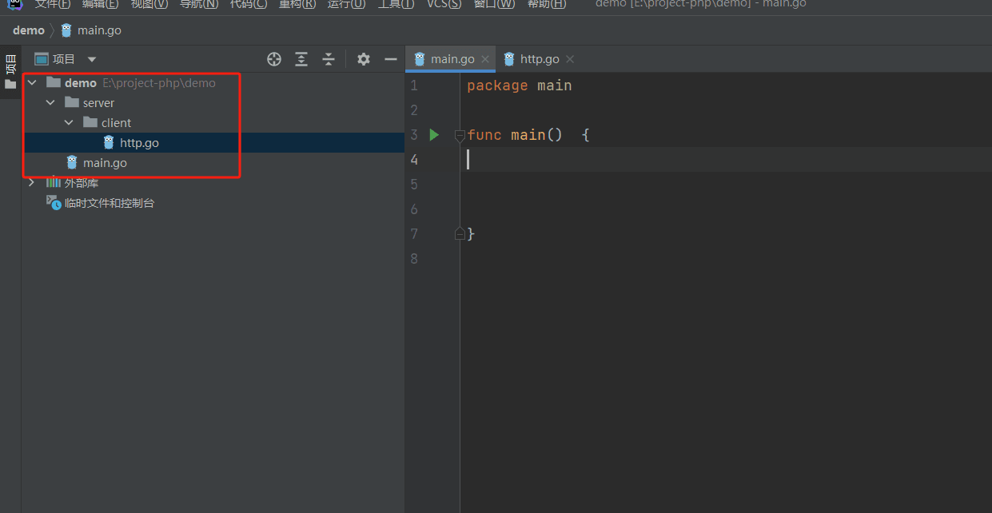Click the expand all icon
The width and height of the screenshot is (992, 513).
pos(301,59)
